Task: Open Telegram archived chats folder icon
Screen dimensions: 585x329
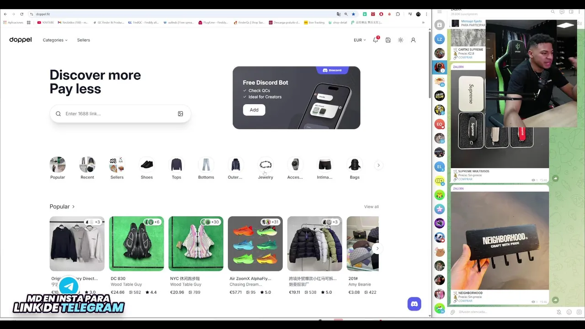Action: click(x=439, y=25)
